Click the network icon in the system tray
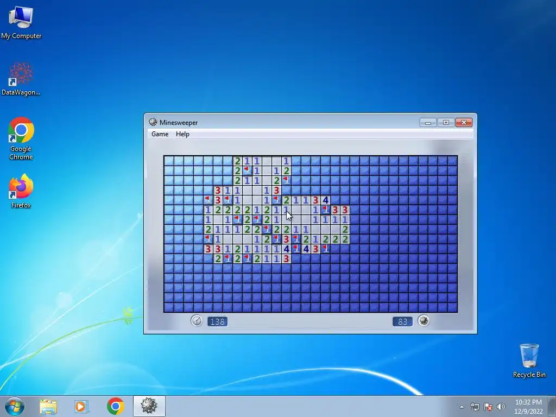This screenshot has height=417, width=556. (475, 407)
